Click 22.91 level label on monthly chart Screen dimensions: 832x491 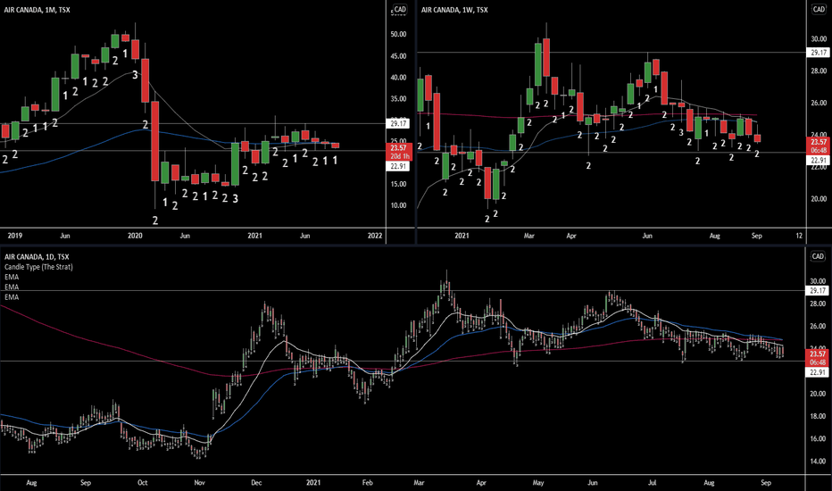click(x=398, y=166)
